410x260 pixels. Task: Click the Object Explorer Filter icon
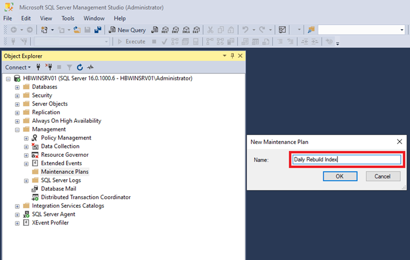pos(70,67)
